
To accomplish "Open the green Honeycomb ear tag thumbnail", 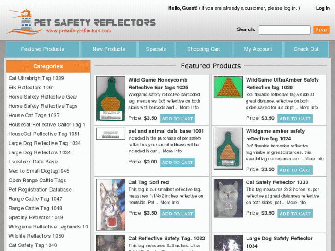I will pos(111,99).
